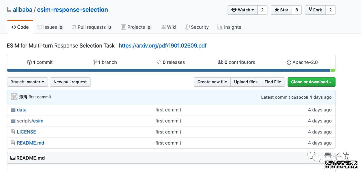361x172 pixels.
Task: Click the Insights graph icon
Action: point(220,27)
